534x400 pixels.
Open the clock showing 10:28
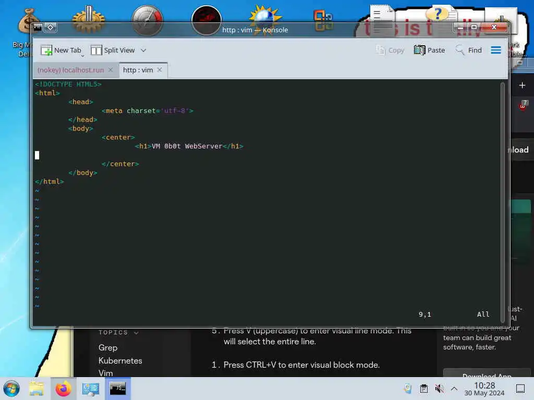click(x=484, y=389)
